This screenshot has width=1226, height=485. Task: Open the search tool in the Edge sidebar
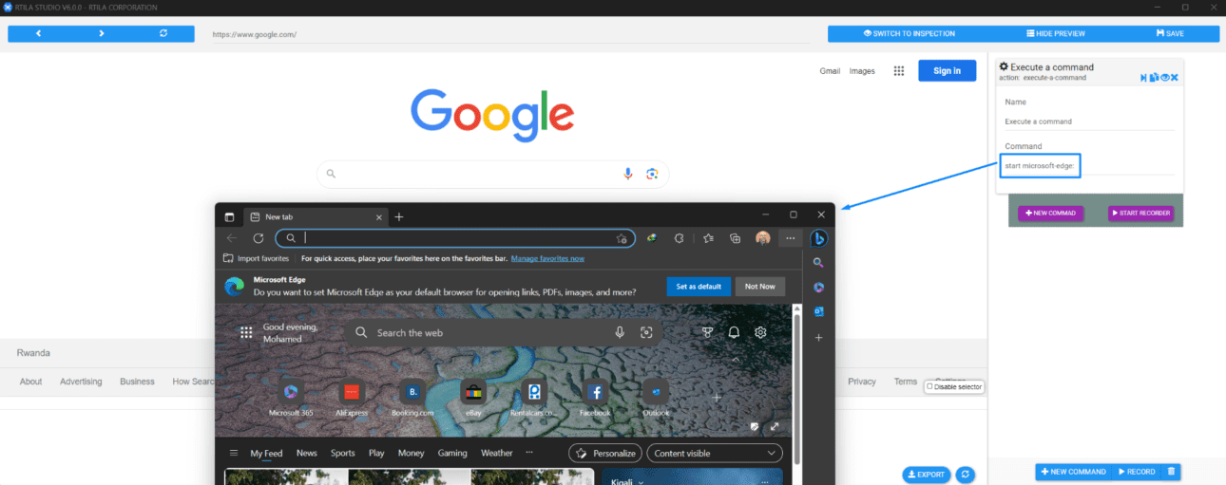(818, 263)
